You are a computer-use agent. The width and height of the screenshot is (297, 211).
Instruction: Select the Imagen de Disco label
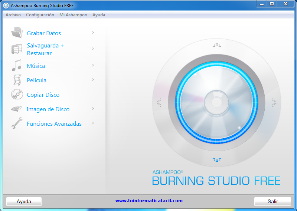(48, 109)
